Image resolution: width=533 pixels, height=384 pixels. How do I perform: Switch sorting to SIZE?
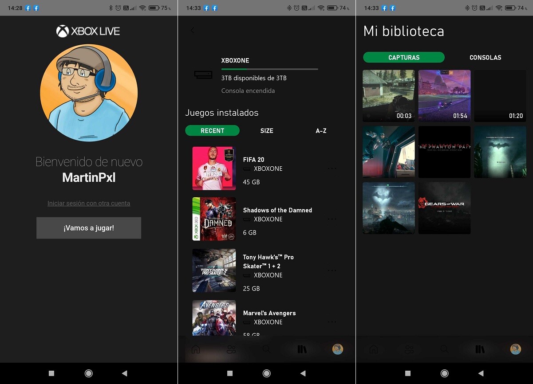(x=267, y=130)
